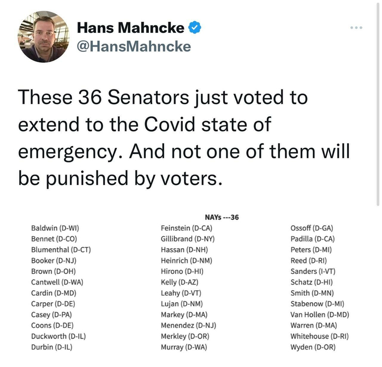Click the blue verified badge icon

(194, 27)
